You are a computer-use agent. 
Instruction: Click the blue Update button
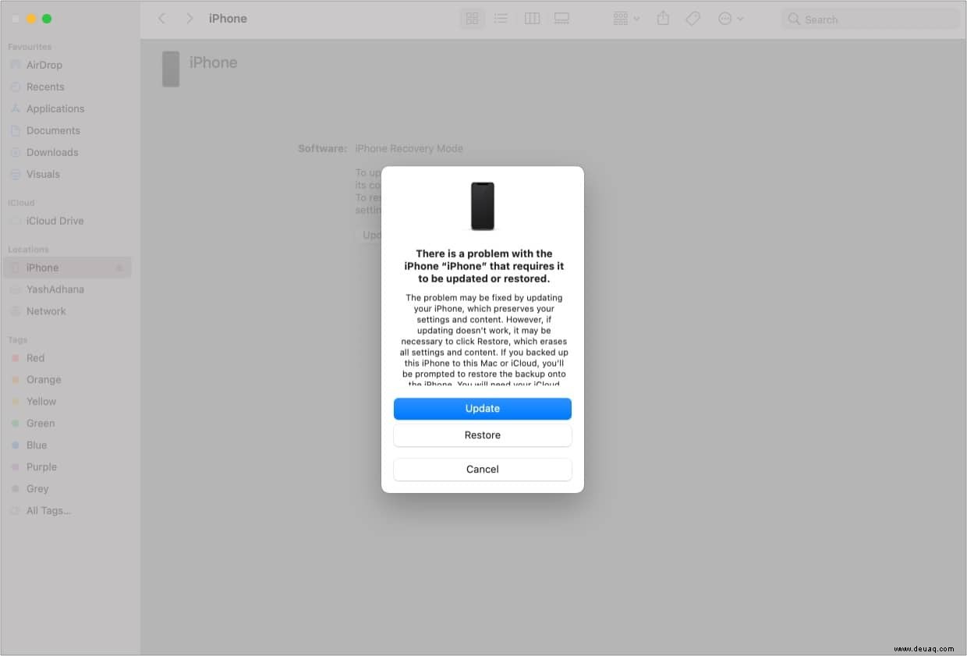coord(482,409)
